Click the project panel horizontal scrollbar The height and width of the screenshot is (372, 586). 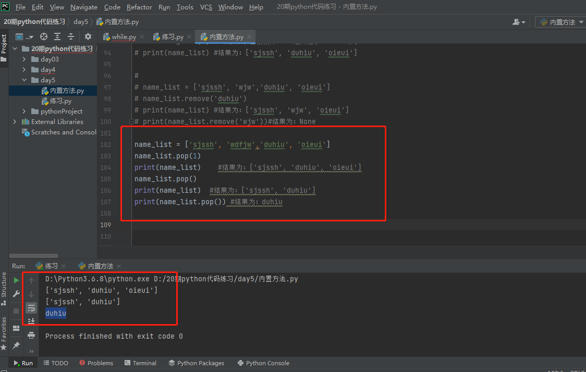(34, 256)
